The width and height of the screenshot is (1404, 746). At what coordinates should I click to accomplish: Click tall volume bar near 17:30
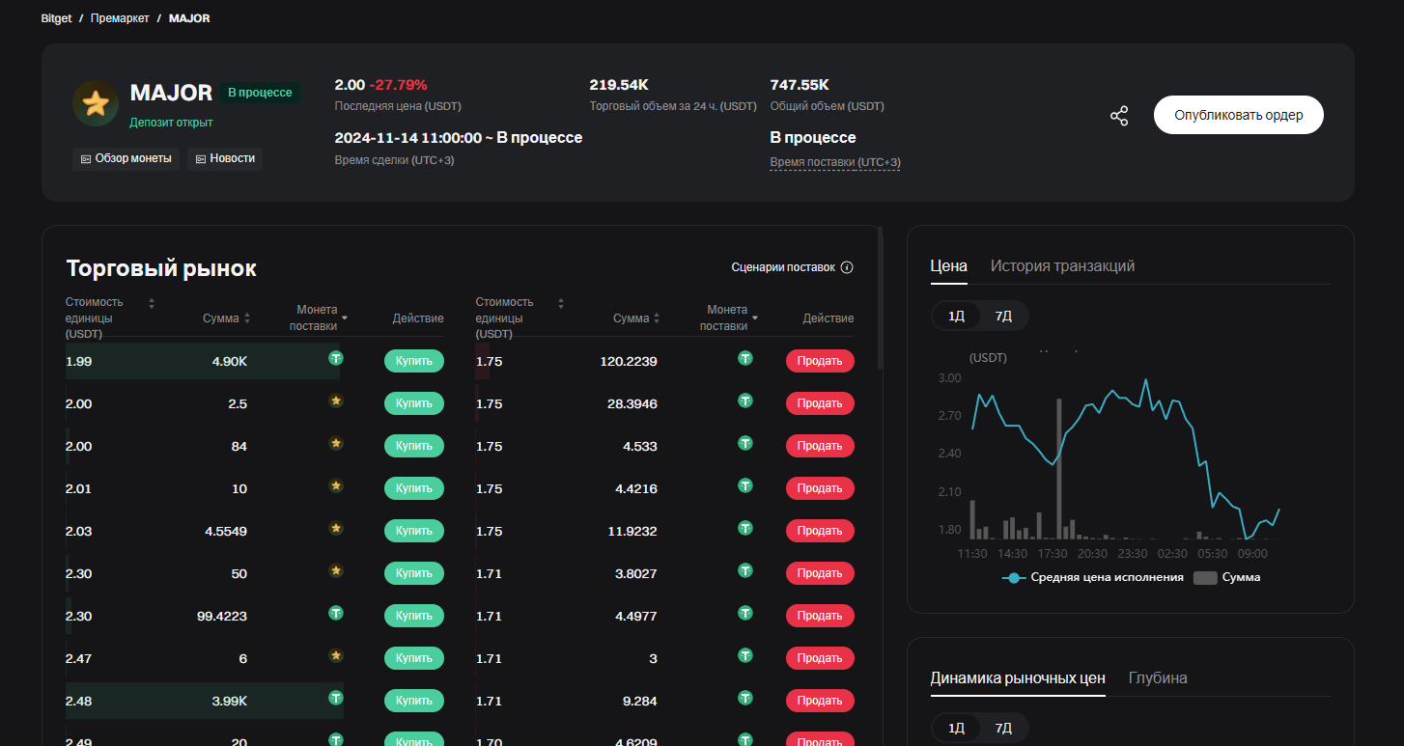pyautogui.click(x=1059, y=469)
